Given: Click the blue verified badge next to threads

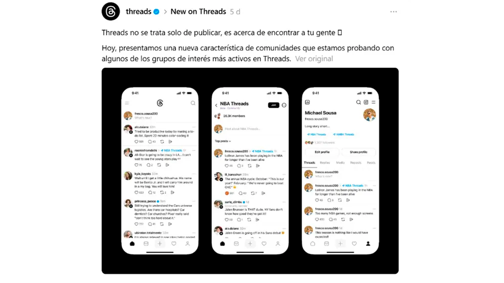Looking at the screenshot, I should 156,12.
